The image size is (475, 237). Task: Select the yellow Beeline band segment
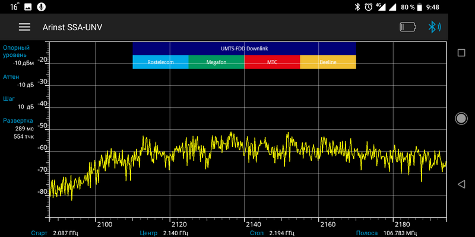(328, 62)
